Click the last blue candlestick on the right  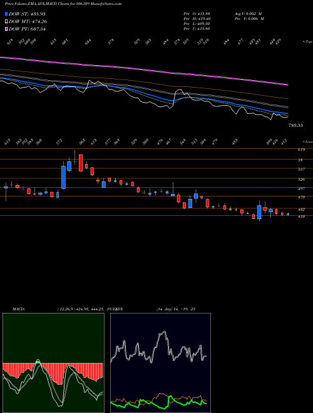point(288,214)
